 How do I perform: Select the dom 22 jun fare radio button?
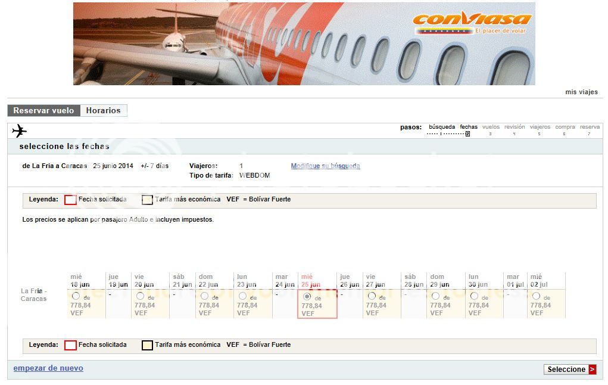click(204, 296)
